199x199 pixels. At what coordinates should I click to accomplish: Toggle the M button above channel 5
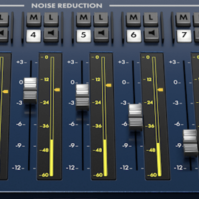point(84,19)
